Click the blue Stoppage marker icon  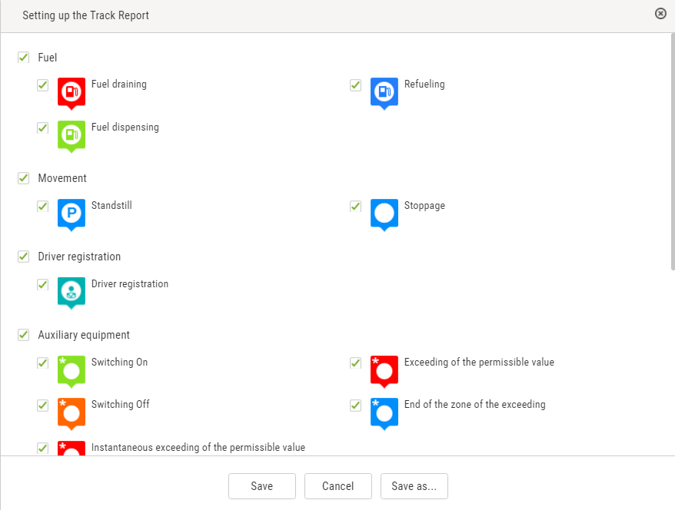384,215
